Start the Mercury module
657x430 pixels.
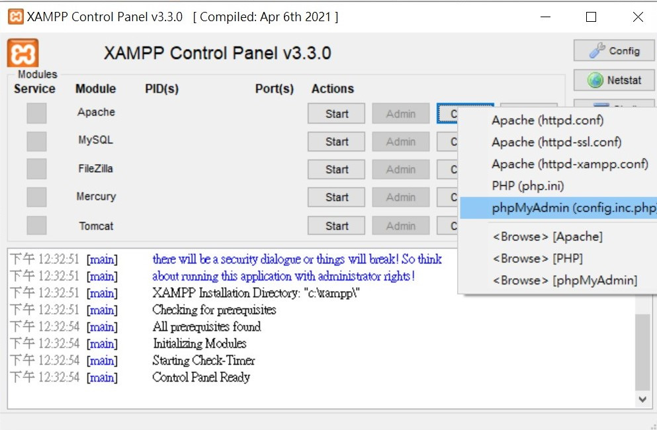(x=337, y=197)
